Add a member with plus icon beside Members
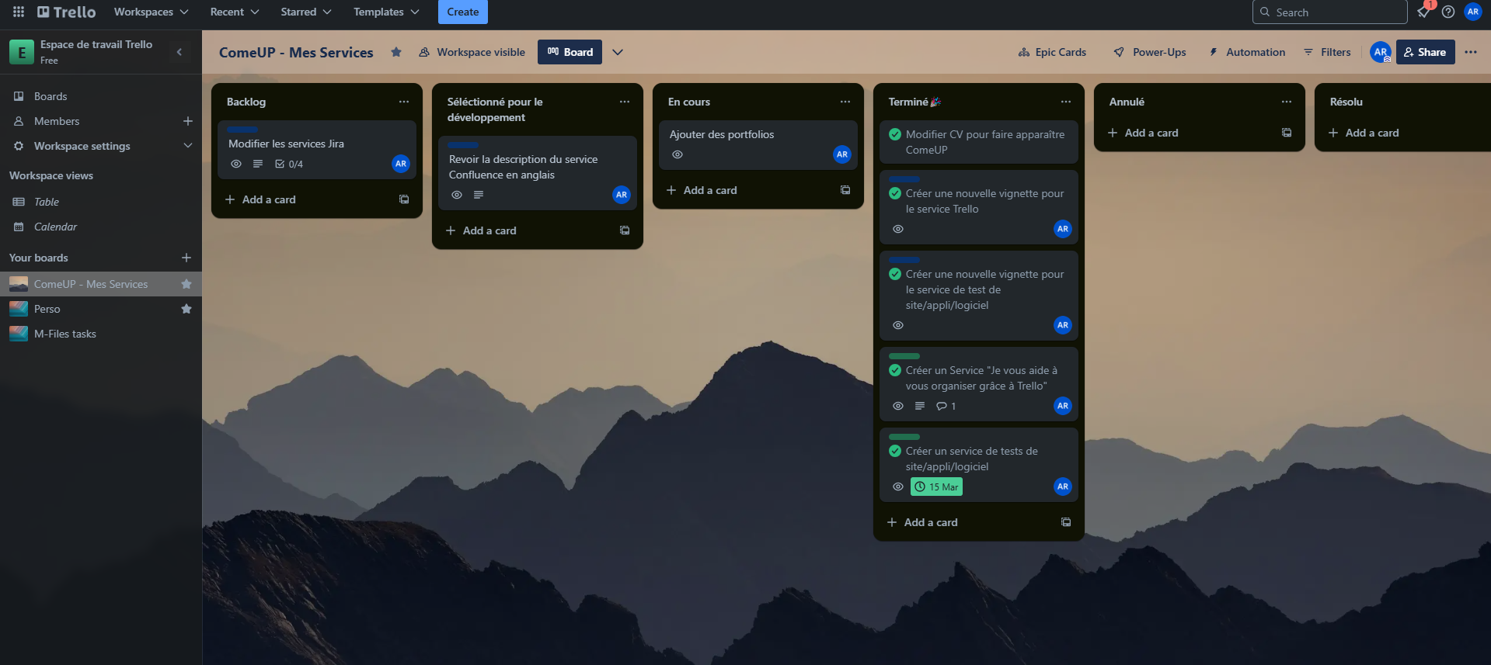This screenshot has height=665, width=1491. pyautogui.click(x=188, y=121)
